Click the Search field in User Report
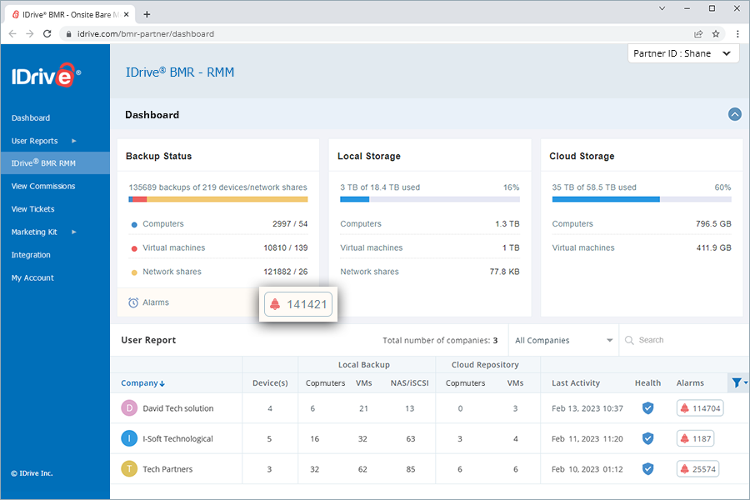The image size is (750, 500). [686, 340]
